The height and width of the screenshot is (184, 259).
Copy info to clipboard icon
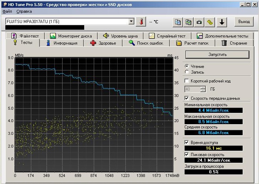178,22
